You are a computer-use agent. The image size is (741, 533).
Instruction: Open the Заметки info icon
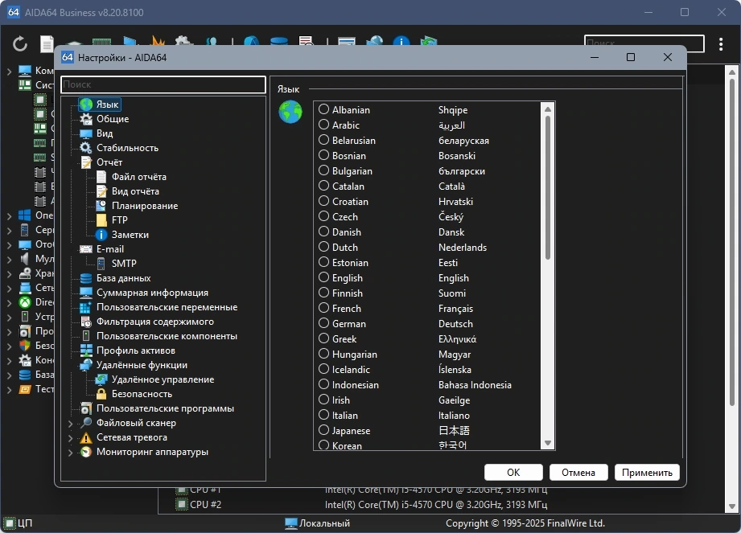pos(101,235)
